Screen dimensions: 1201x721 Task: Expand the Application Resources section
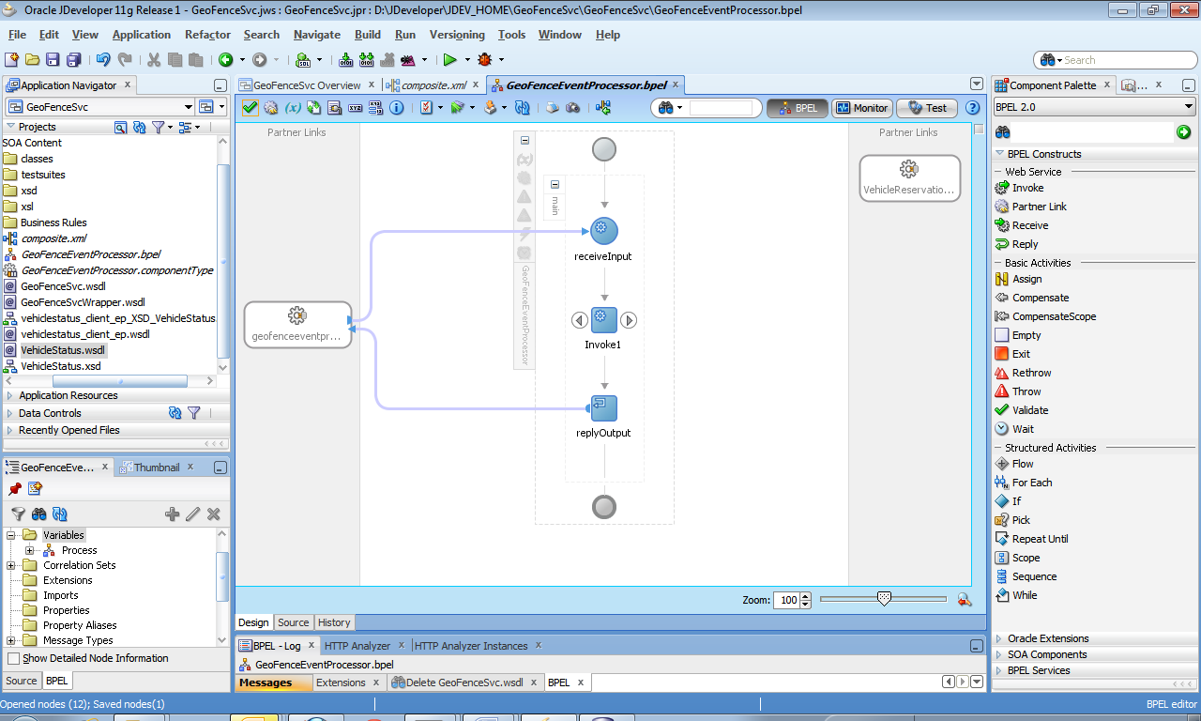(10, 395)
